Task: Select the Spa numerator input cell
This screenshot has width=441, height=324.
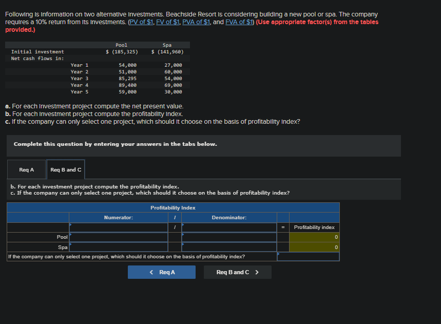Action: [x=119, y=247]
